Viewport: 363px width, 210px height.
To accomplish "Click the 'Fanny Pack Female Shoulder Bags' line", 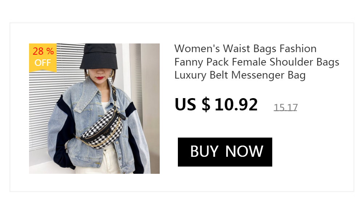I will pyautogui.click(x=257, y=62).
